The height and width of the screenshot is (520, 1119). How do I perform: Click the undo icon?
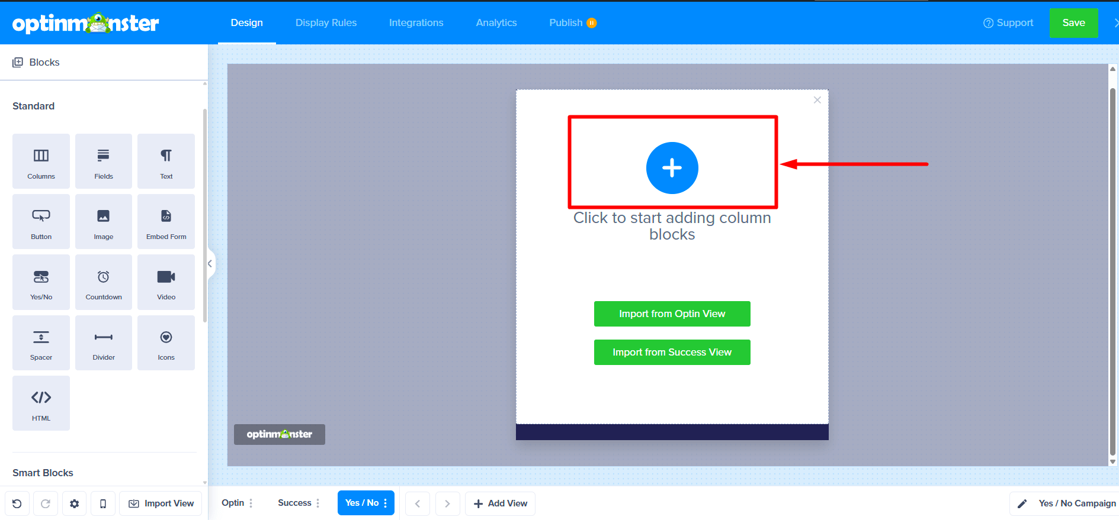point(17,503)
